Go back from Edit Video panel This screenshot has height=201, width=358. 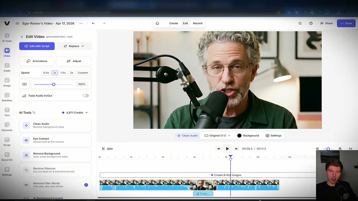point(22,37)
